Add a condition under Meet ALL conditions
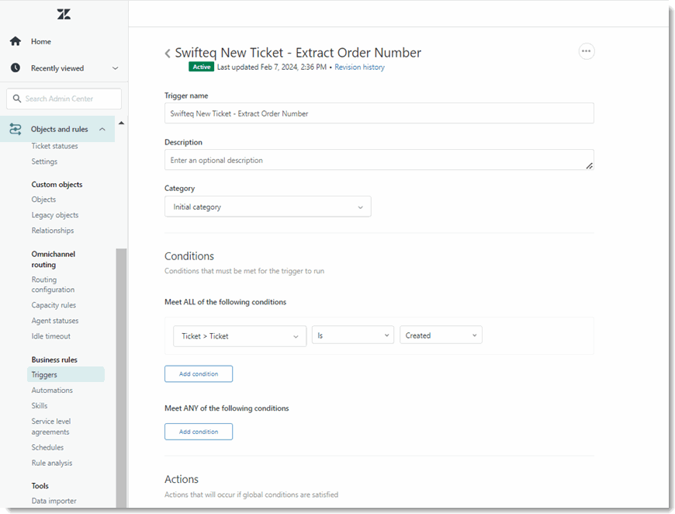 [198, 373]
